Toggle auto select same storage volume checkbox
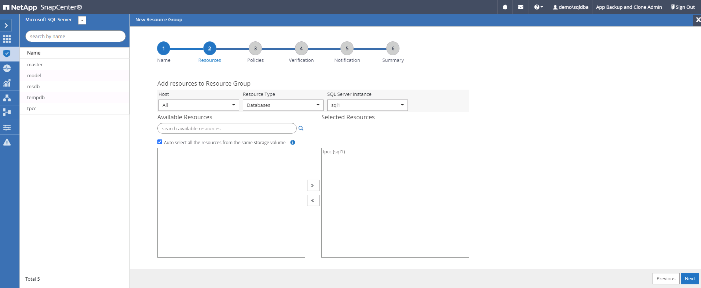This screenshot has width=701, height=288. coord(160,142)
